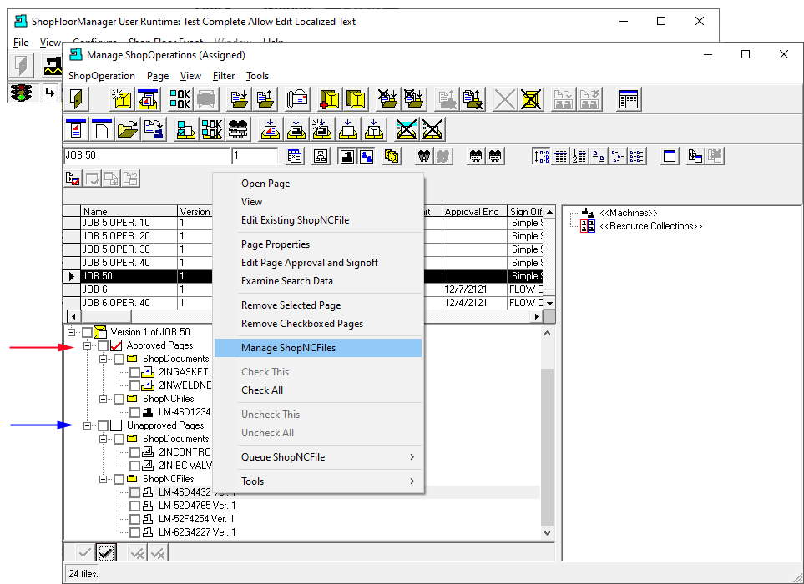The image size is (804, 584).
Task: Collapse ShopNCFiles under Unapproved Pages
Action: [x=103, y=479]
